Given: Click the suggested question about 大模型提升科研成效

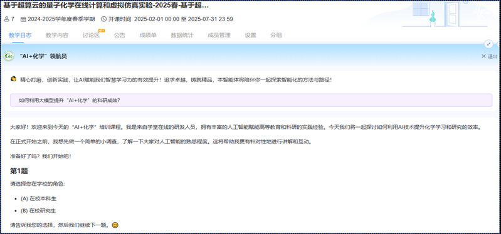Looking at the screenshot, I should (251, 100).
